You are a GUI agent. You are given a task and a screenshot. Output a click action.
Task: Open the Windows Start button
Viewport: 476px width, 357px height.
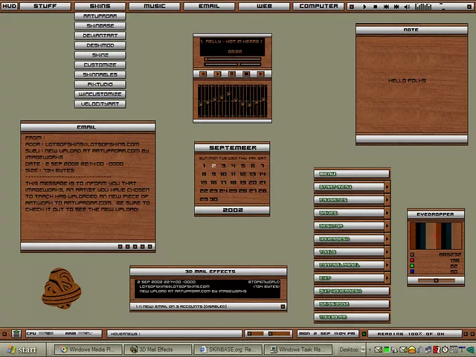22,350
